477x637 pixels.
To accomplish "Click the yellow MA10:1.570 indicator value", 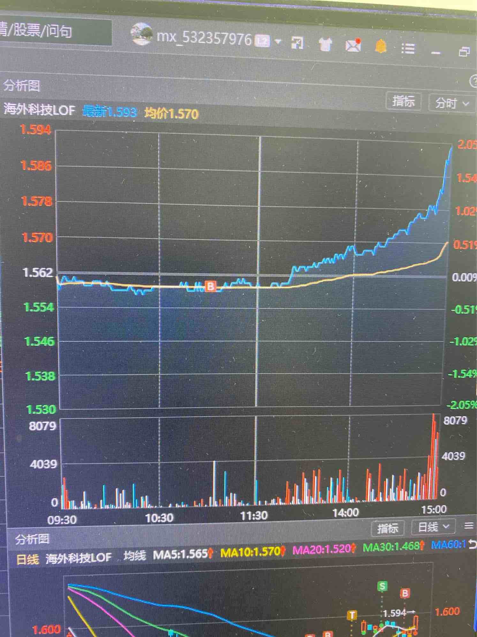I will [x=253, y=552].
